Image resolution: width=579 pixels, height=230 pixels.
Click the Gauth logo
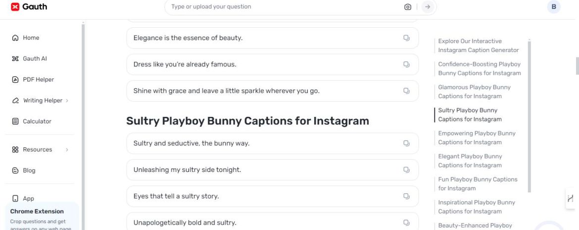pos(29,7)
